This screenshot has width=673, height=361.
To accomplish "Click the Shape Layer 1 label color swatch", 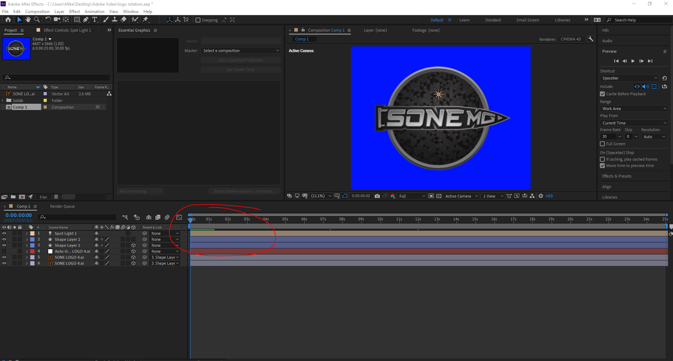I will pyautogui.click(x=32, y=245).
